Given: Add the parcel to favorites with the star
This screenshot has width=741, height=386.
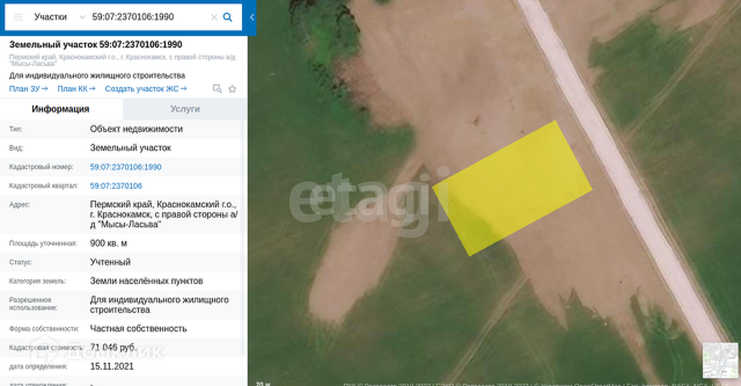Looking at the screenshot, I should (x=232, y=88).
